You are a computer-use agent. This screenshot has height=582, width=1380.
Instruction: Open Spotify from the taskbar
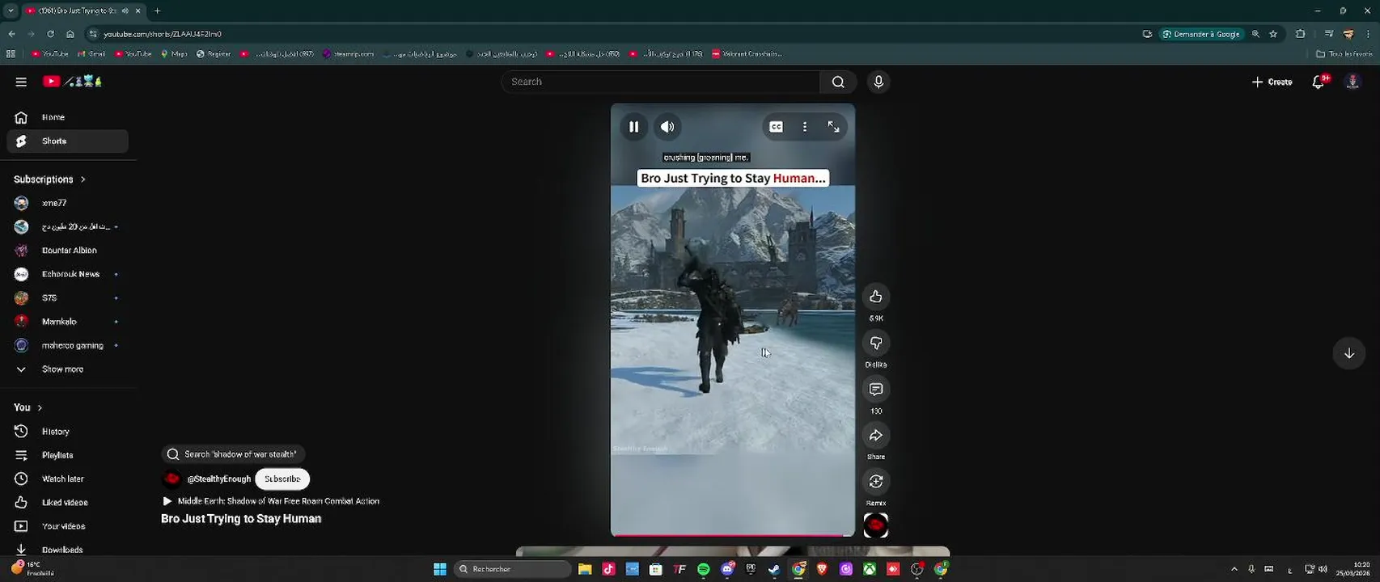pyautogui.click(x=704, y=569)
